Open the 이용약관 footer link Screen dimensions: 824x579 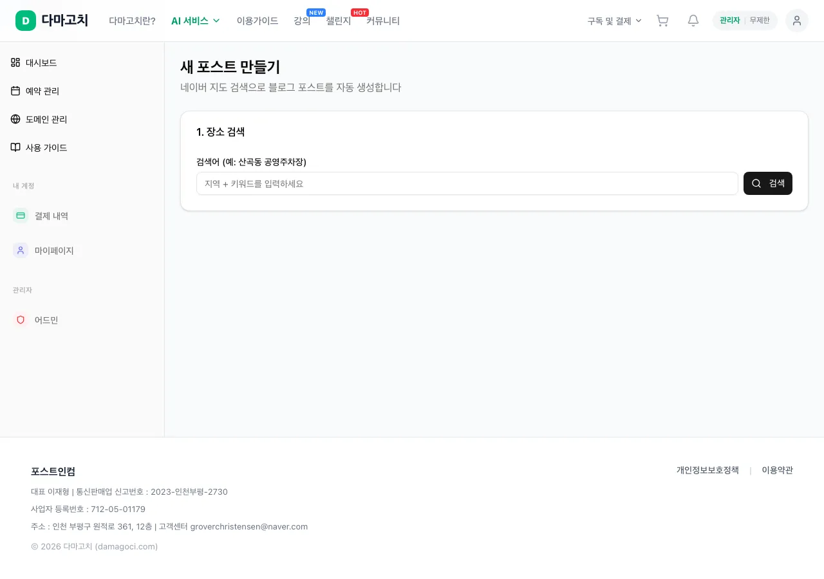(x=777, y=470)
